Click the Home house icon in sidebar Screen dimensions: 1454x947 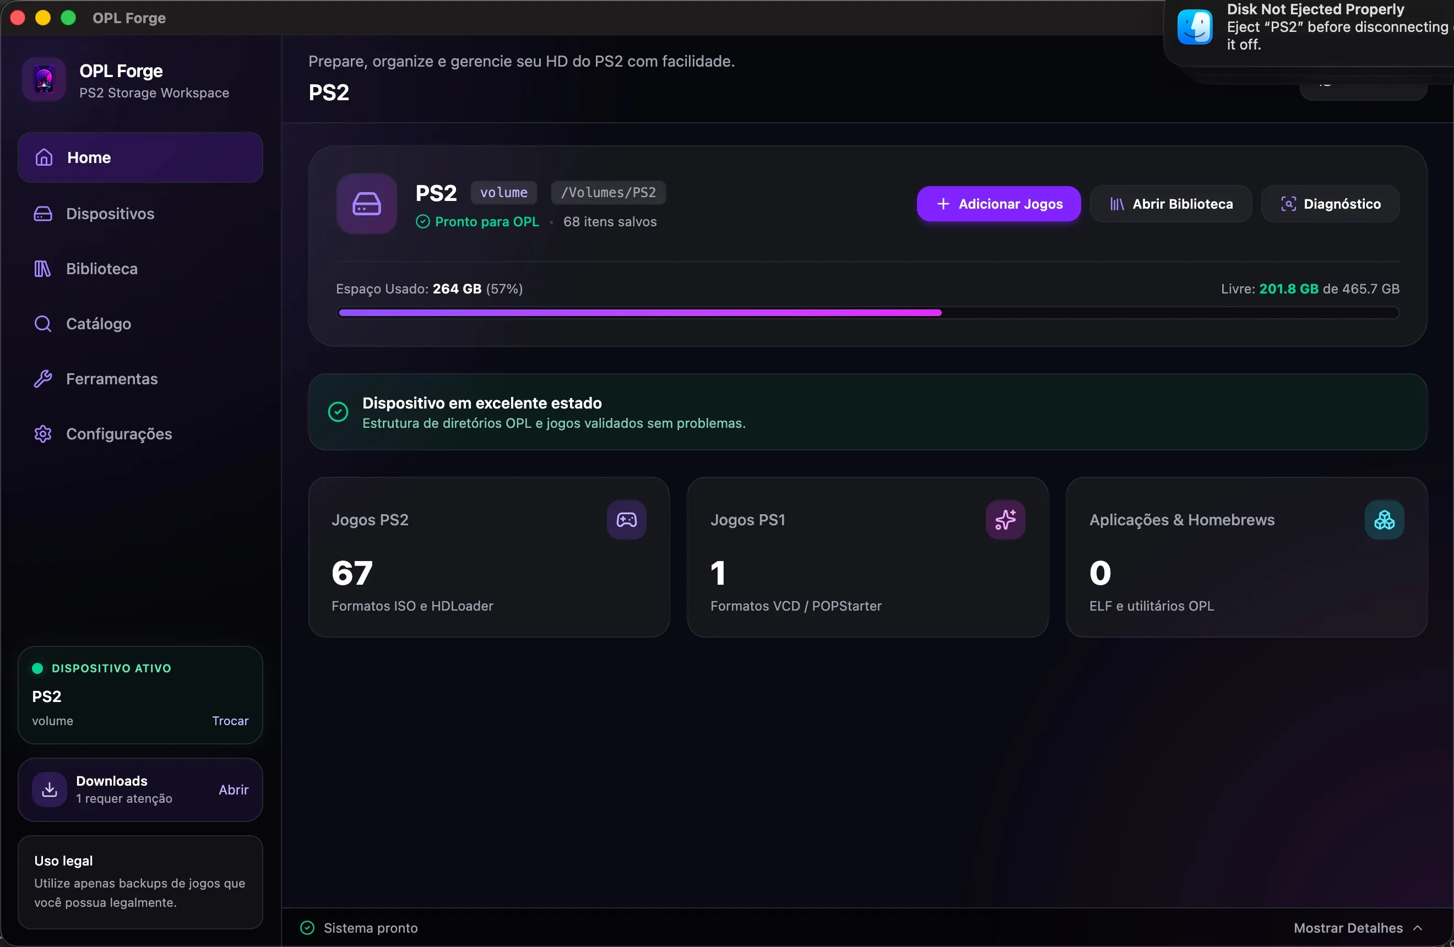[44, 157]
